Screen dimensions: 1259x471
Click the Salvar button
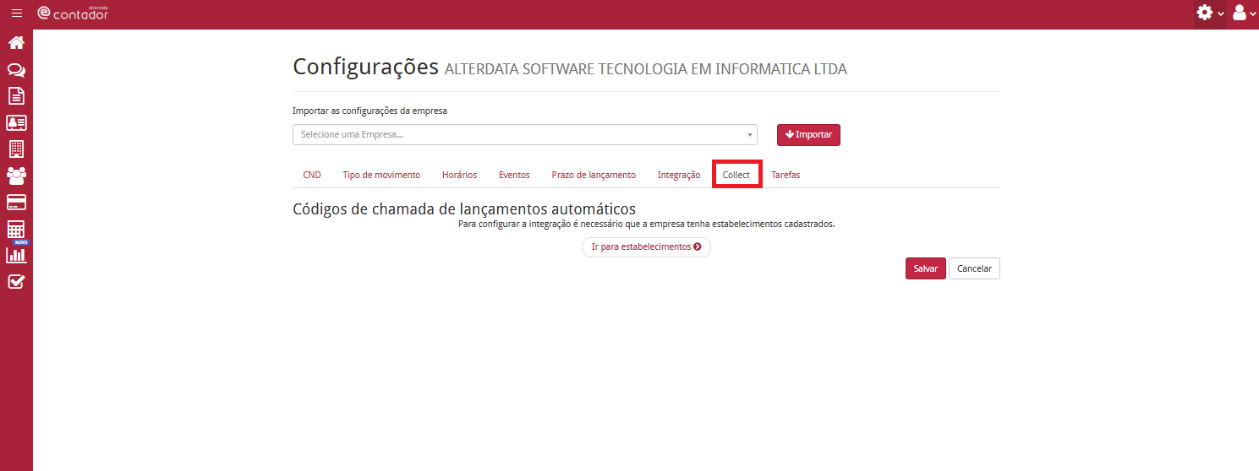[925, 268]
